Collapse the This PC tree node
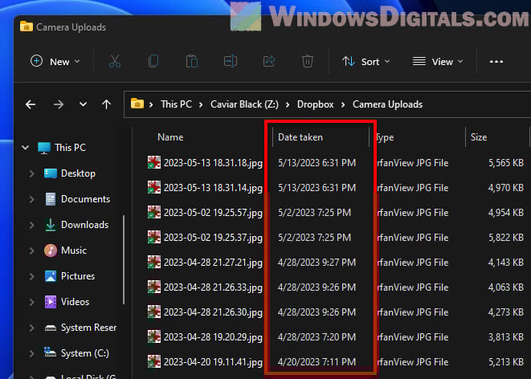Screen dimensions: 531x379 [x=26, y=148]
